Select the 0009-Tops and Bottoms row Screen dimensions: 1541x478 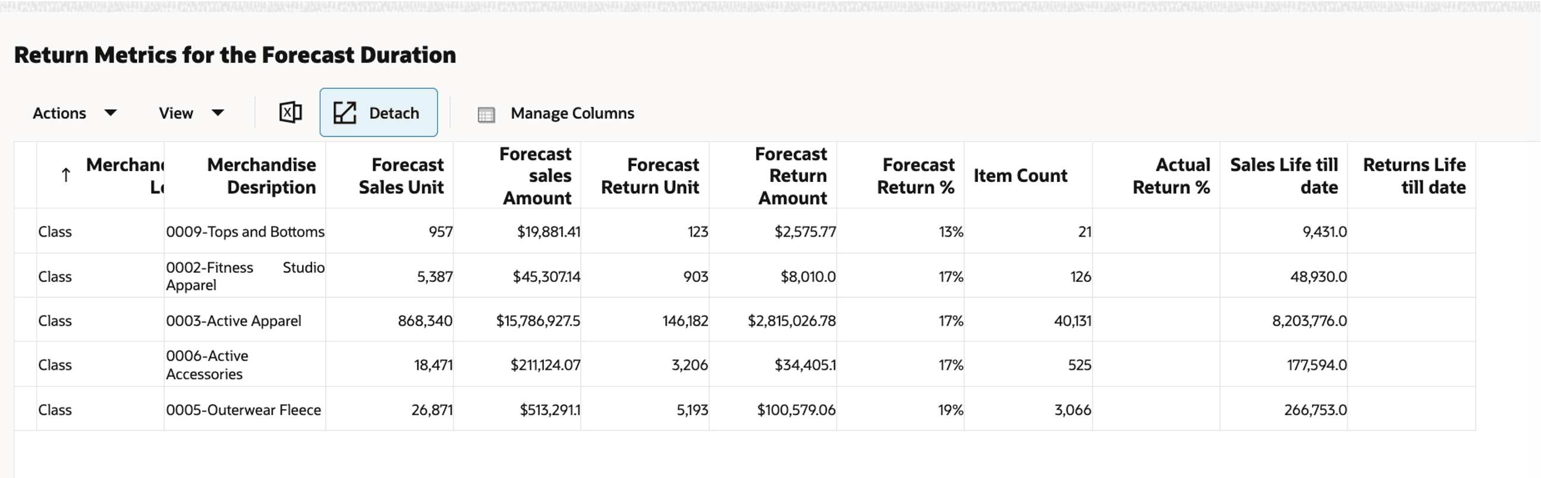[745, 231]
